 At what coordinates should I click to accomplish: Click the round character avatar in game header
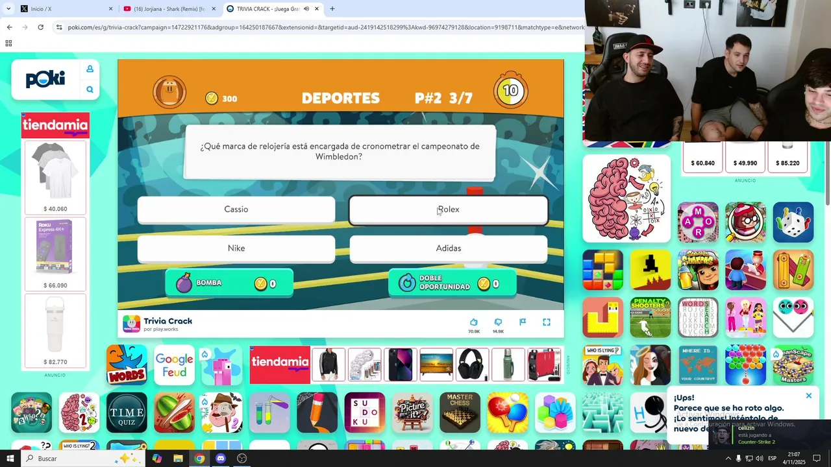click(x=169, y=91)
